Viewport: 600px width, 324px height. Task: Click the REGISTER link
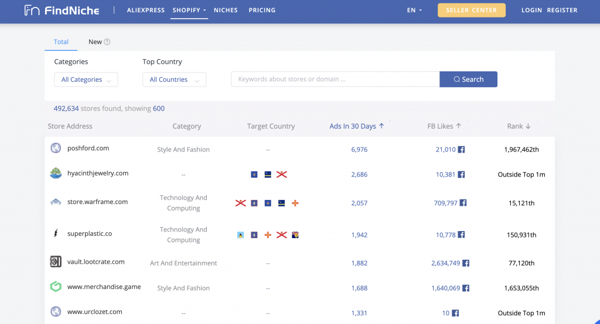click(x=562, y=11)
